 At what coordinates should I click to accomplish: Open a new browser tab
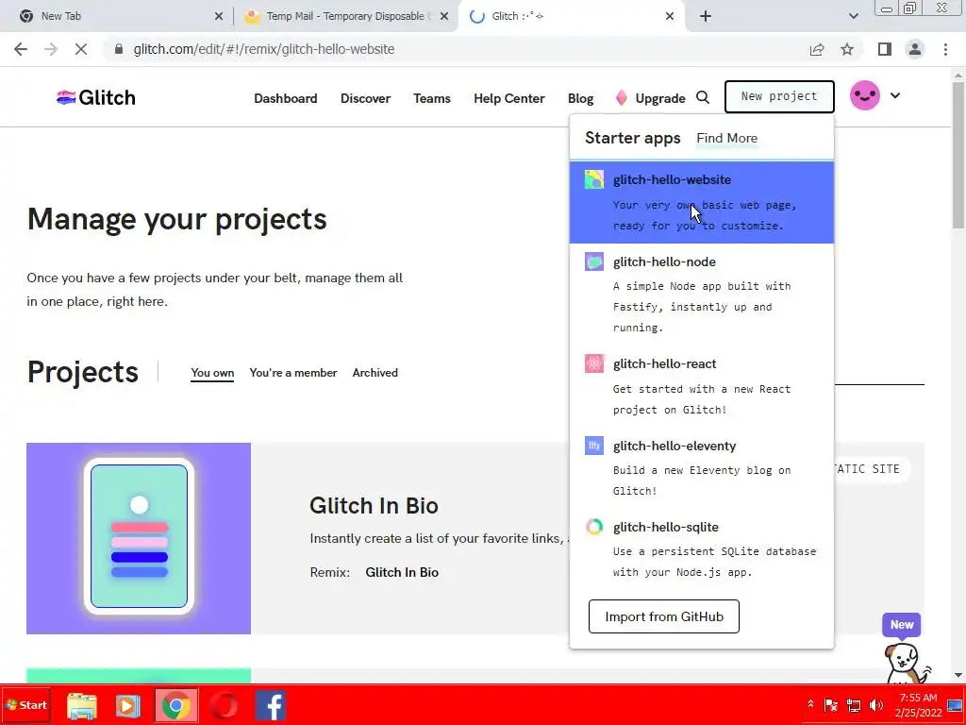(x=706, y=16)
